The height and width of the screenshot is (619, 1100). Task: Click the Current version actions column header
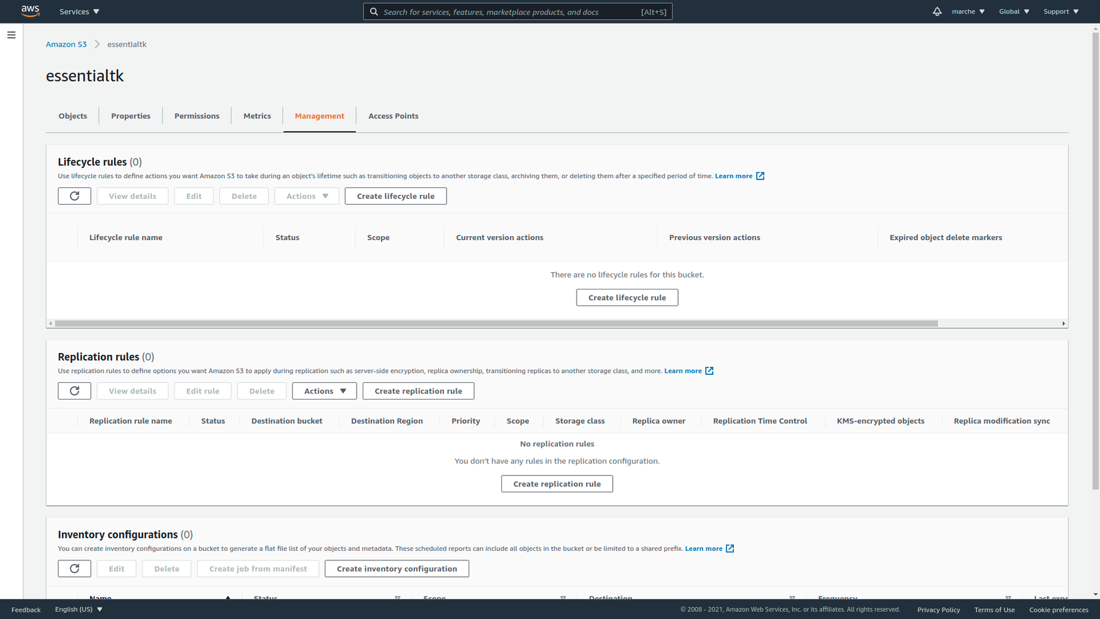pyautogui.click(x=499, y=237)
